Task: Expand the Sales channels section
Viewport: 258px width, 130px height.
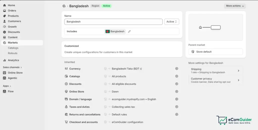Action: [12, 67]
